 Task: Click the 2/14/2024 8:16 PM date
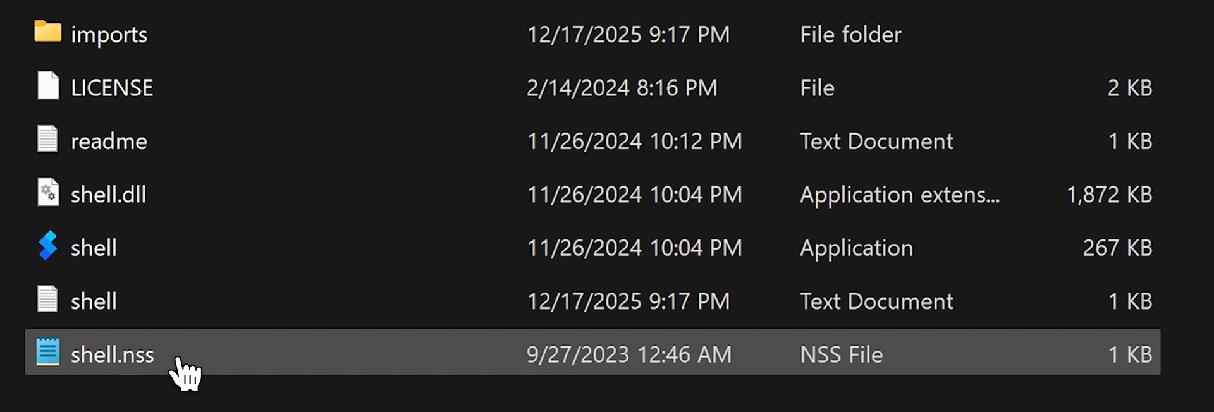click(622, 88)
